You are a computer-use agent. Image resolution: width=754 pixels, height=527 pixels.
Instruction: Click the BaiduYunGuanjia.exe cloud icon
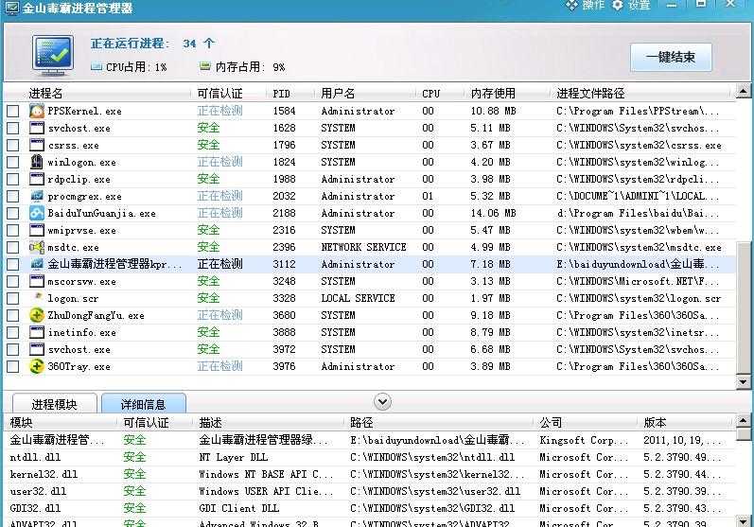coord(37,213)
